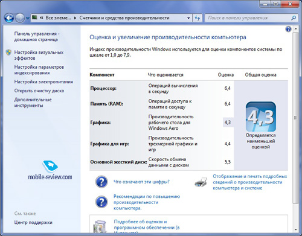Click the 'Общая оценка' column header
Viewport: 302px width, 236px height.
coord(260,75)
